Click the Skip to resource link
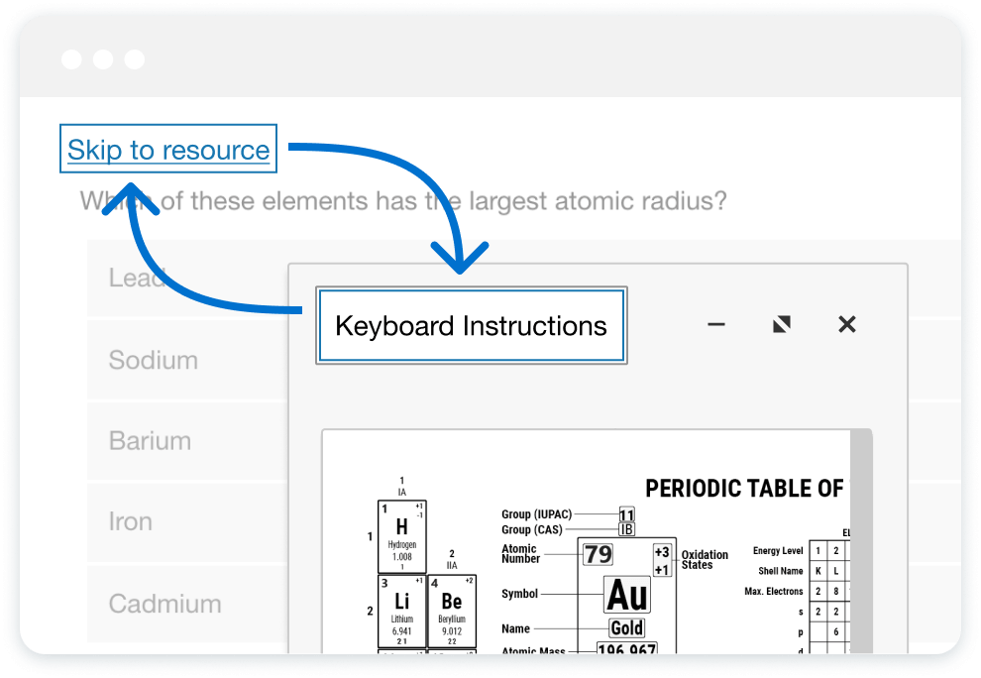The height and width of the screenshot is (678, 981). [x=168, y=149]
